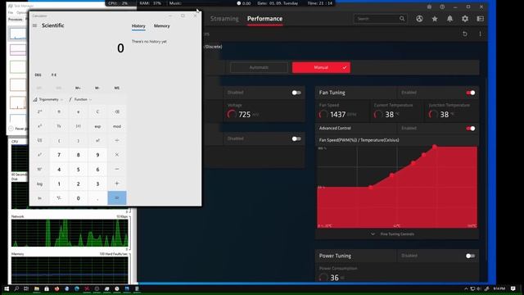Screen dimensions: 524x295
Task: Click the mod button in Calculator
Action: (117, 126)
